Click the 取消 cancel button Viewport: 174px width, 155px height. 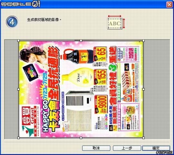click(96, 148)
